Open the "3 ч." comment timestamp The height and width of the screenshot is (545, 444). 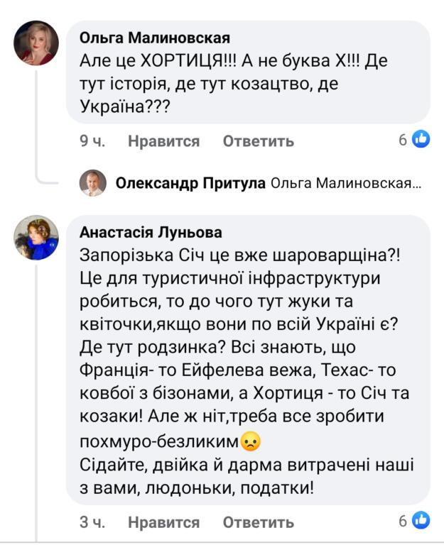coord(92,522)
